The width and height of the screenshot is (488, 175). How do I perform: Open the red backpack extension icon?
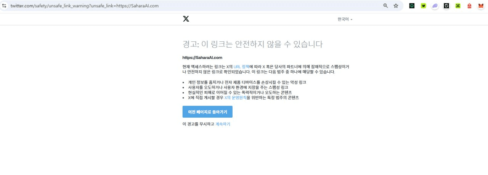click(470, 6)
